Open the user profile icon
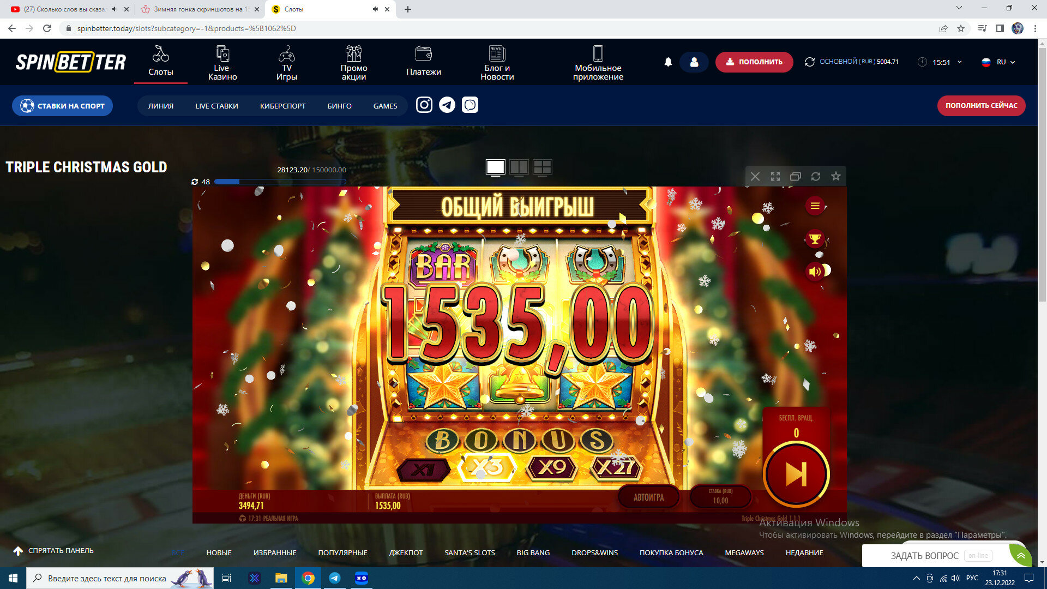The height and width of the screenshot is (589, 1047). pos(694,62)
